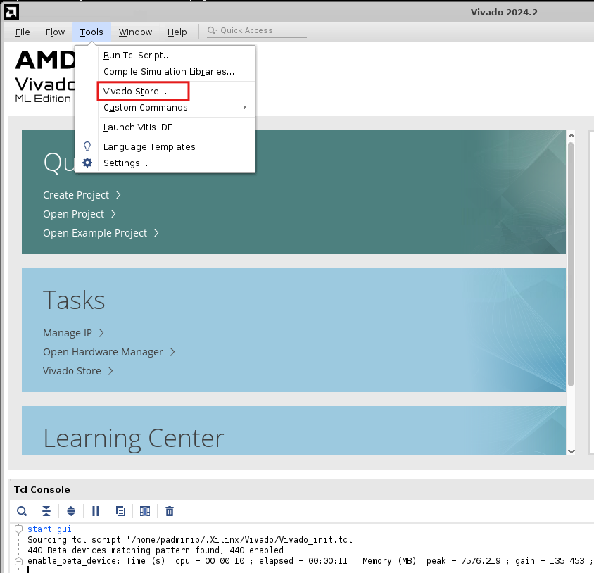The height and width of the screenshot is (573, 594).
Task: Click the Expand All icon in Tcl Console
Action: point(71,511)
